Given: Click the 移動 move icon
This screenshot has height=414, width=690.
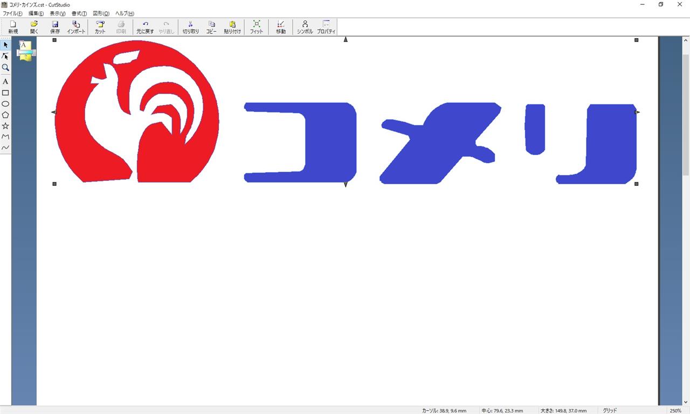Looking at the screenshot, I should click(281, 27).
